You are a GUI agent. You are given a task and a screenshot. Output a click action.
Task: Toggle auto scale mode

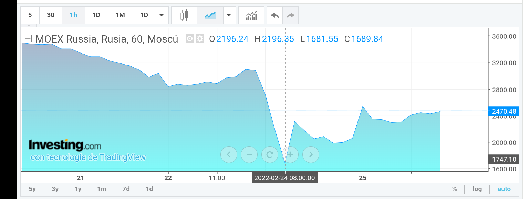pos(504,189)
